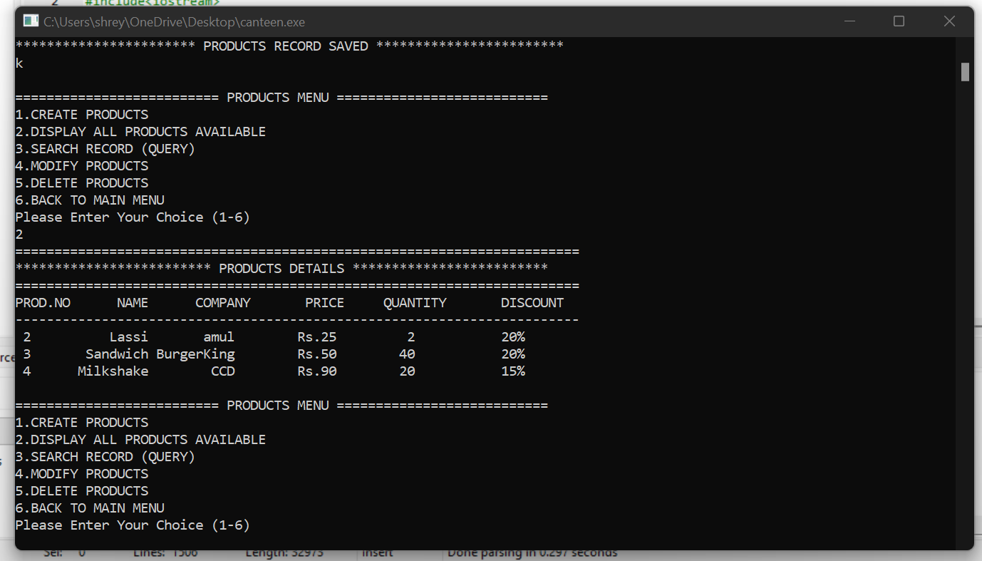Click the PRICE column header

[x=324, y=303]
